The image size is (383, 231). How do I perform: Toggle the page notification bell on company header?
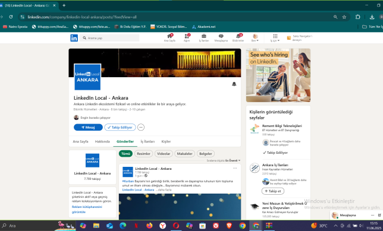pyautogui.click(x=234, y=84)
